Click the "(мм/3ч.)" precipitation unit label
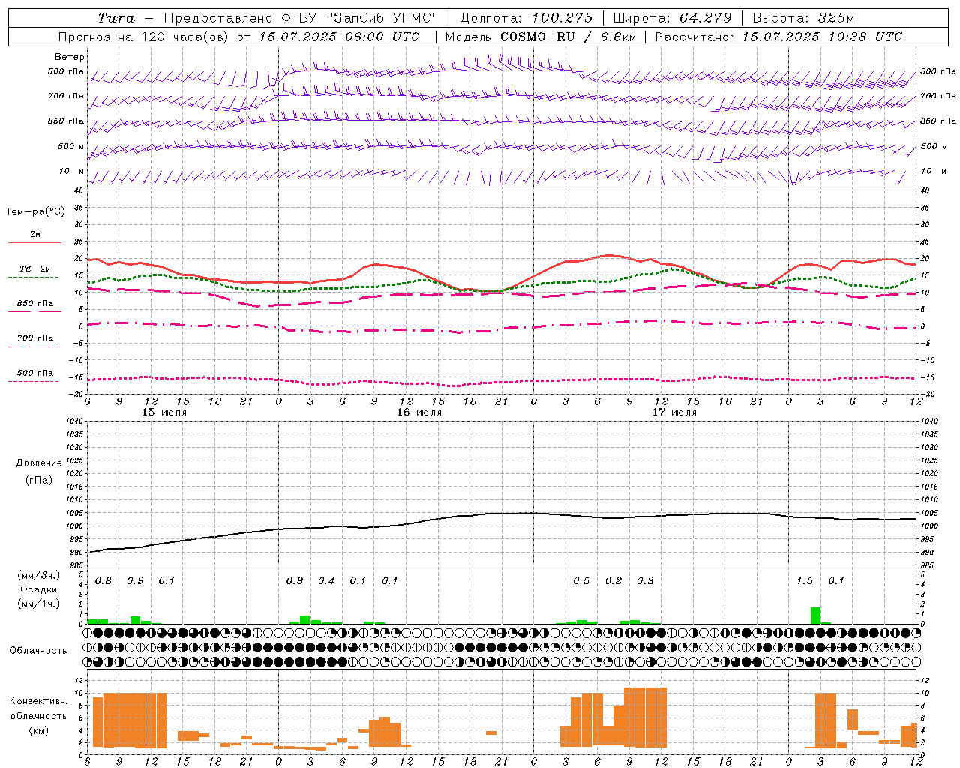The image size is (960, 768). coord(37,576)
